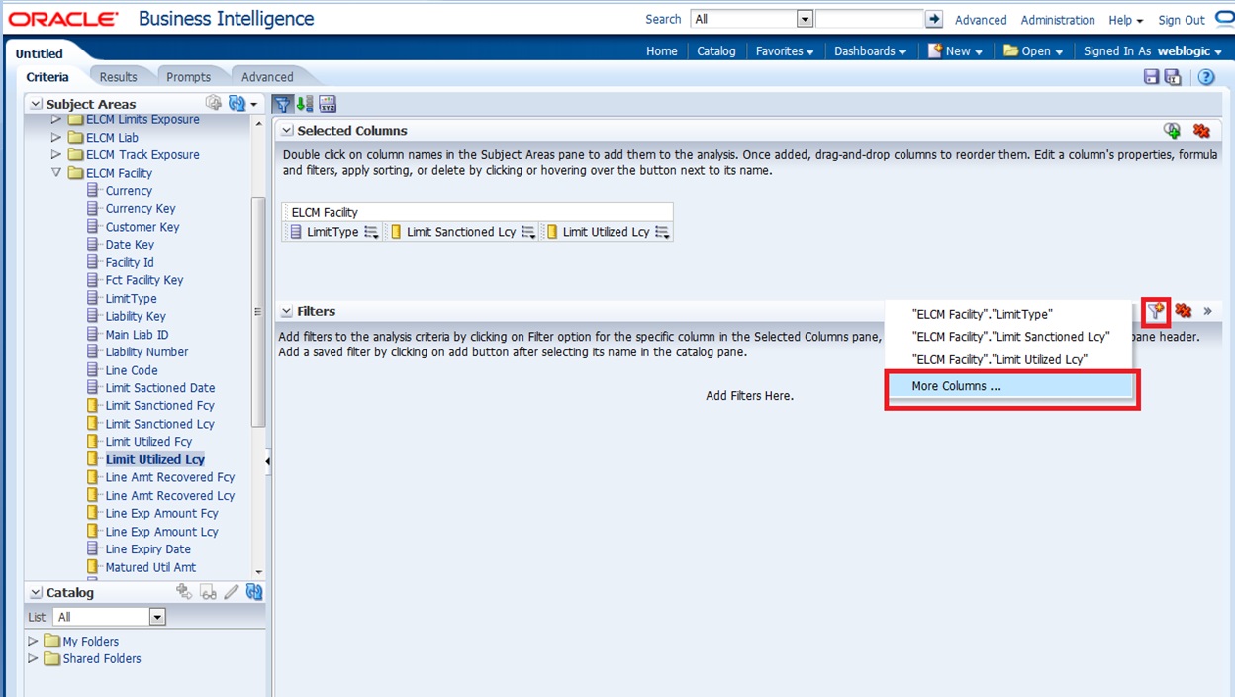Image resolution: width=1235 pixels, height=697 pixels.
Task: Remove all filters from Filters pane
Action: (1183, 311)
